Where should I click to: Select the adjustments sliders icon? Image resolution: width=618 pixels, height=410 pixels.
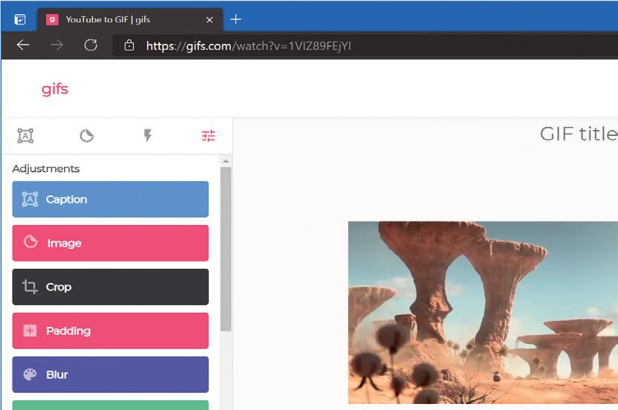pyautogui.click(x=208, y=136)
